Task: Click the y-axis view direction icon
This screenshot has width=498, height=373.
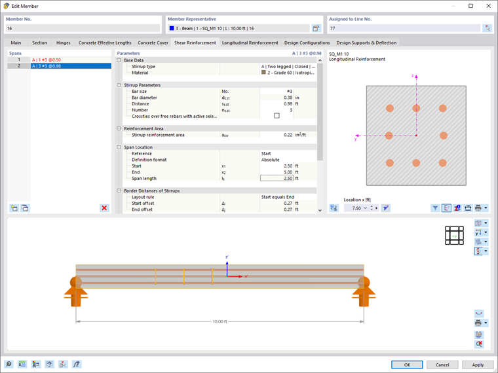Action: tap(478, 232)
